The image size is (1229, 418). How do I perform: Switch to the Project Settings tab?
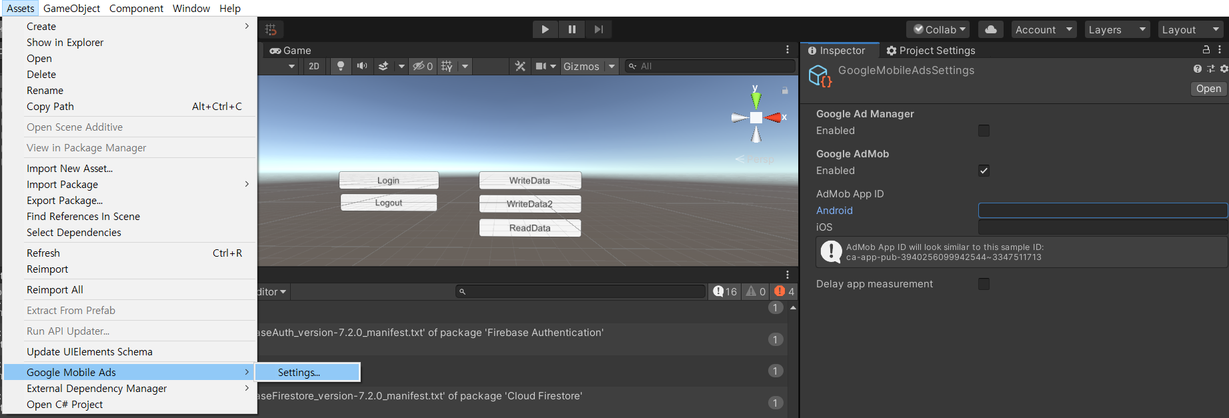tap(931, 50)
